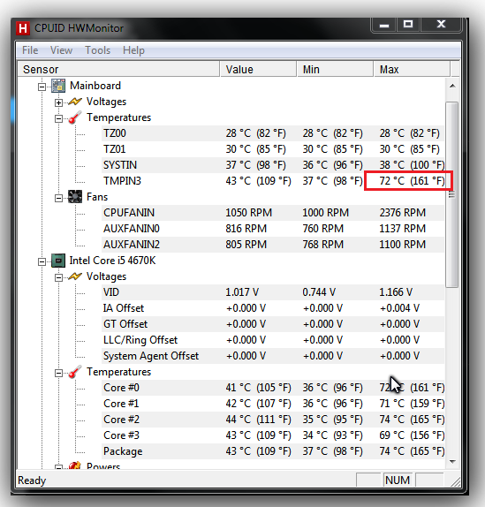Open the Tools menu
This screenshot has height=507, width=485.
pyautogui.click(x=98, y=50)
